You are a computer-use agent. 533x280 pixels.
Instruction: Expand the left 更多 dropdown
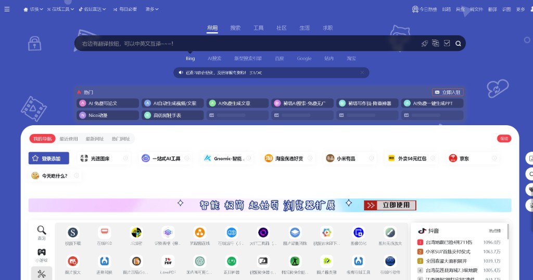click(152, 9)
